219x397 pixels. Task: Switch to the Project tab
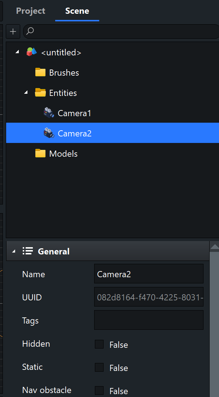[x=31, y=11]
